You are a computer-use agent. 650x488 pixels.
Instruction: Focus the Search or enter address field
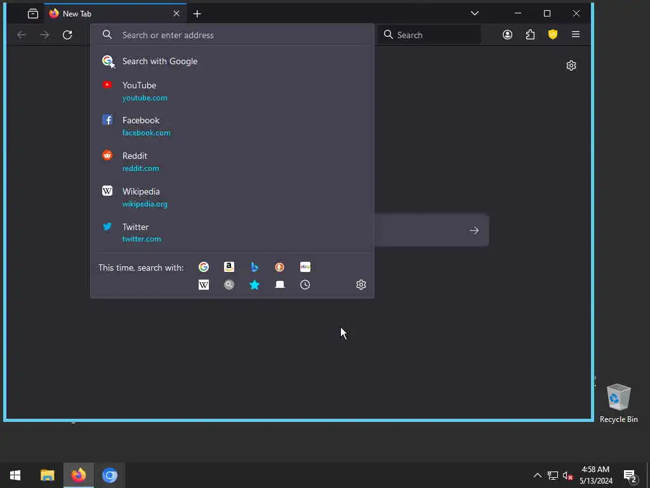(232, 35)
